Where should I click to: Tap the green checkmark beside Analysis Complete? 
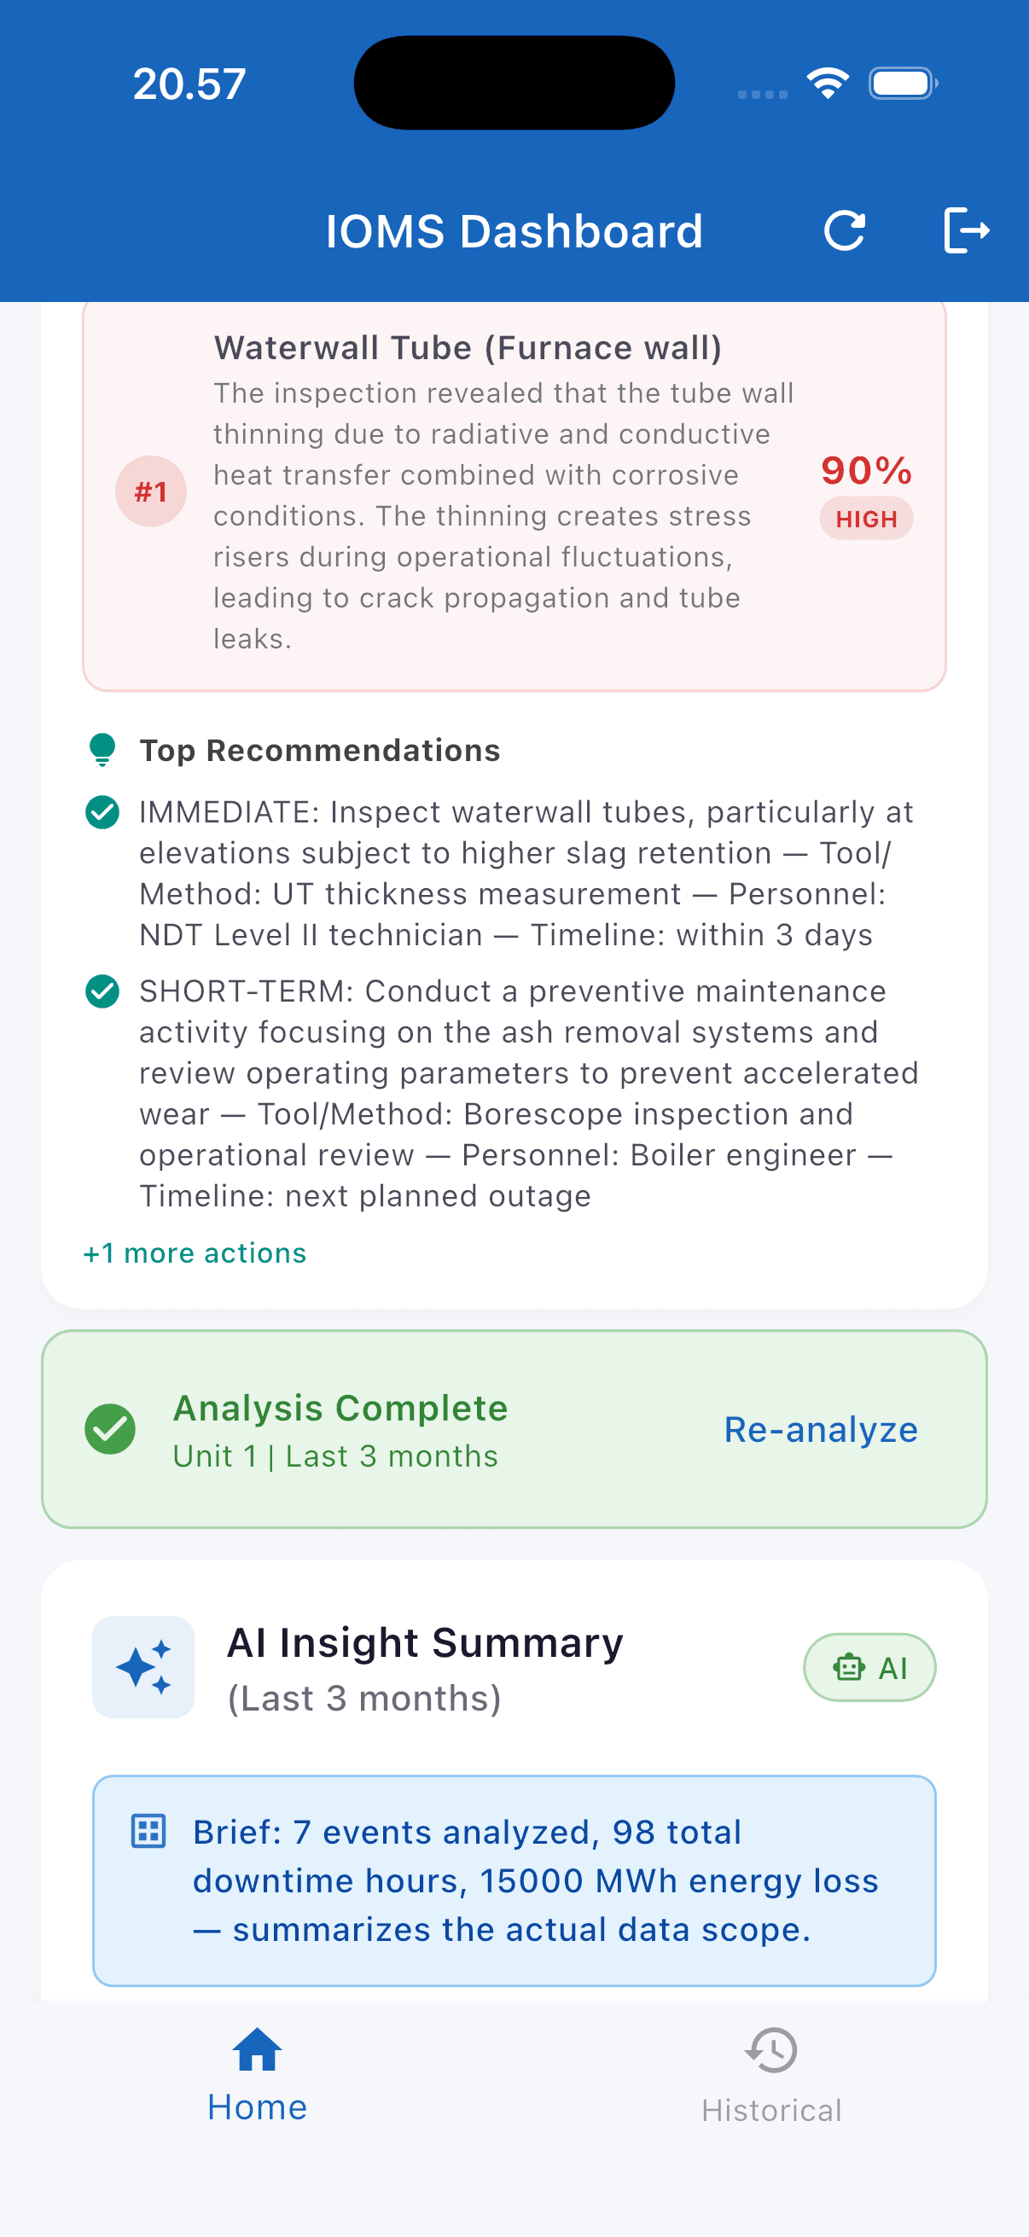tap(113, 1427)
